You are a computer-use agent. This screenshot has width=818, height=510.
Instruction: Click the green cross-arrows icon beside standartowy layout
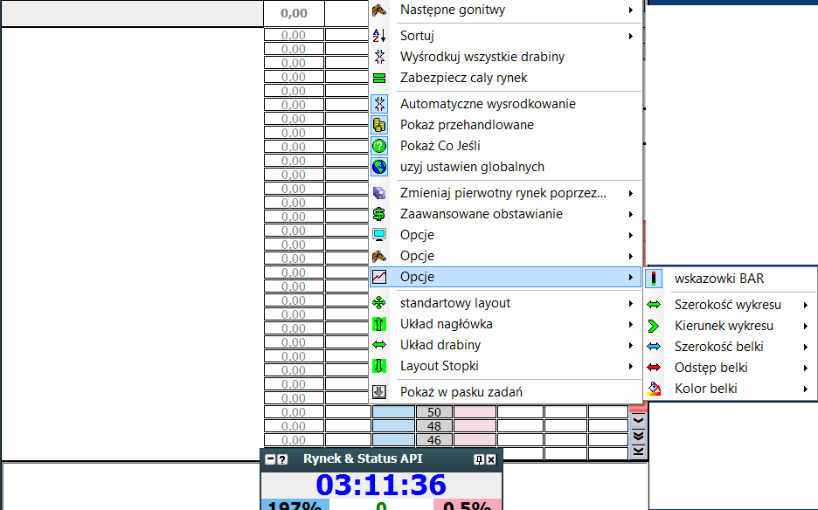point(379,303)
